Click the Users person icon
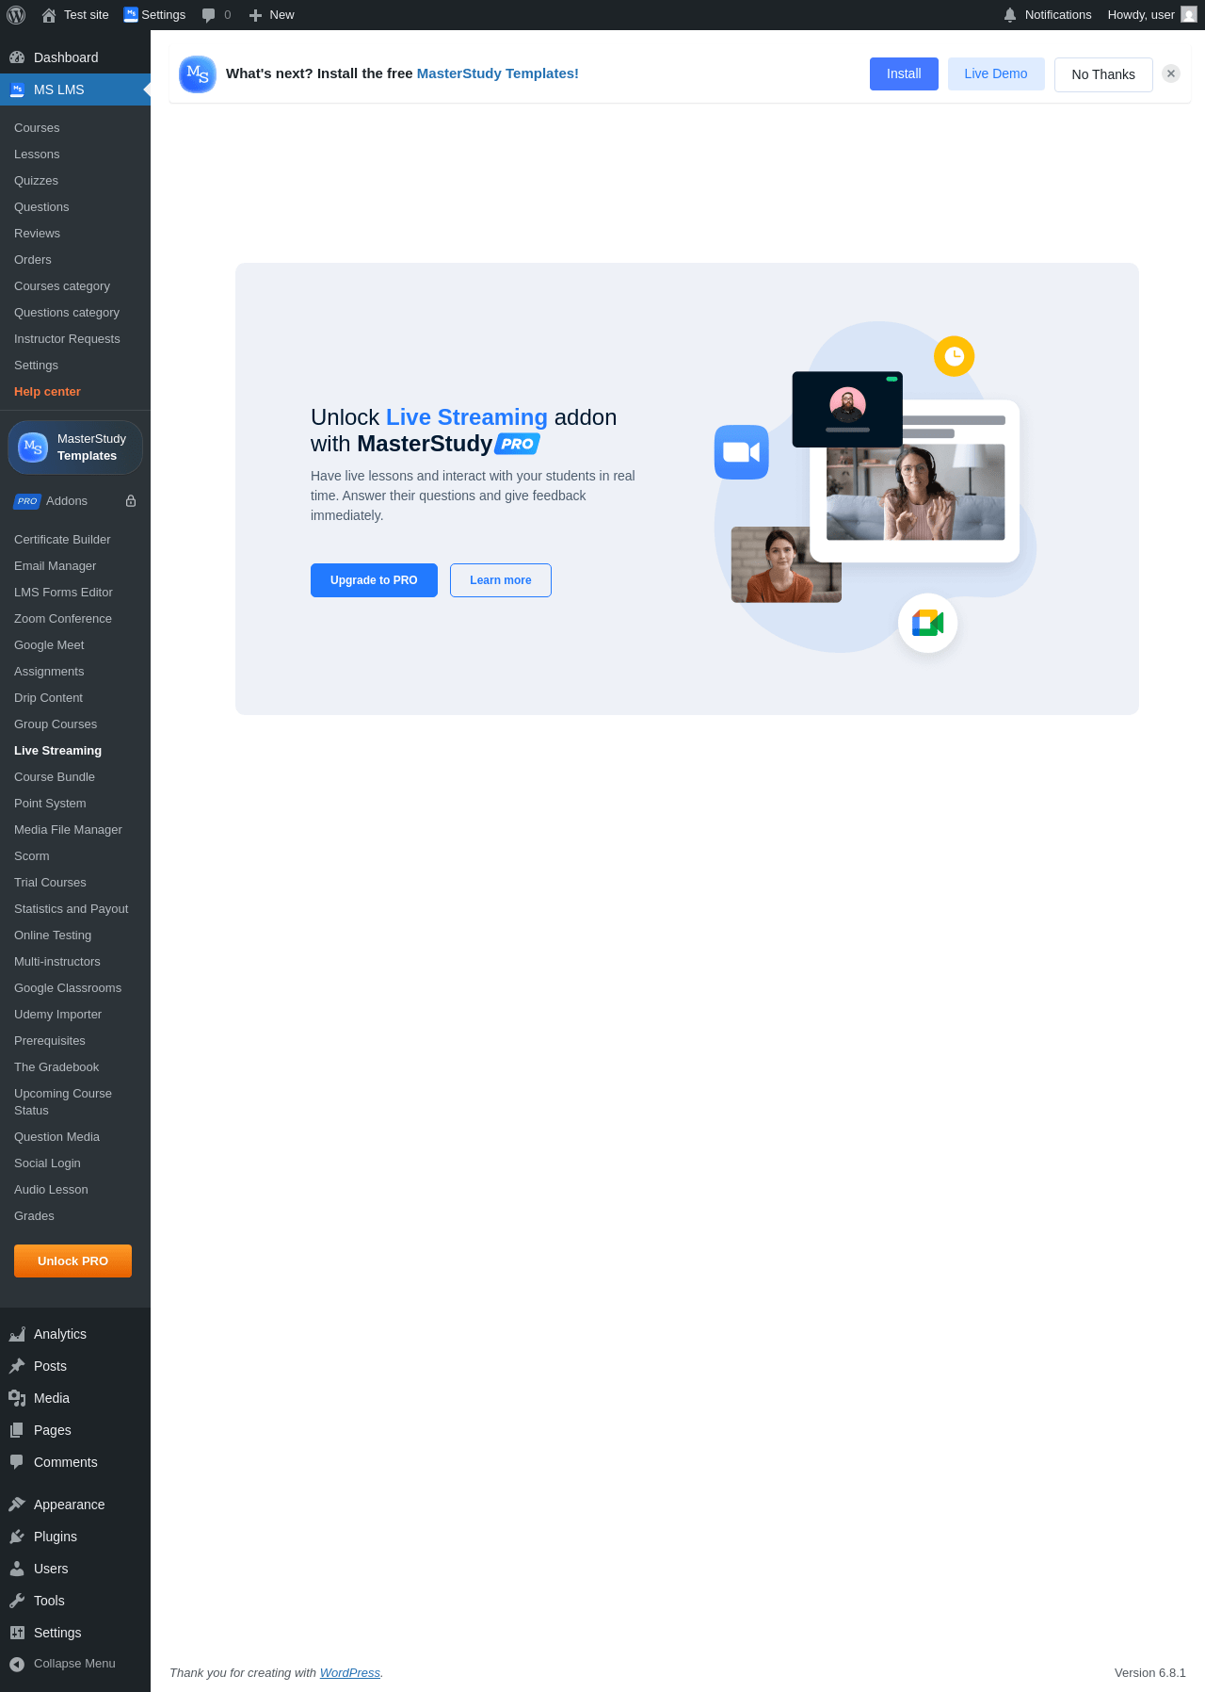Viewport: 1205px width, 1692px height. click(17, 1569)
